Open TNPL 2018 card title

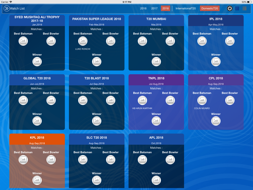click(156, 78)
